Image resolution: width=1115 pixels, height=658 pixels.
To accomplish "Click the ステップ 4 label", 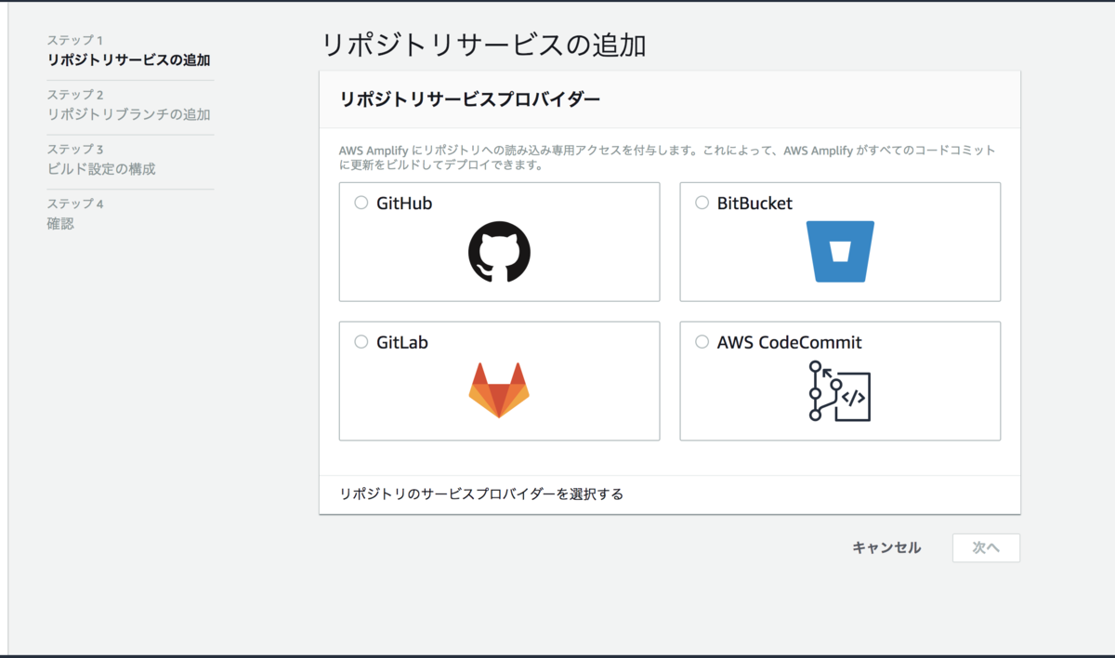I will pos(75,204).
